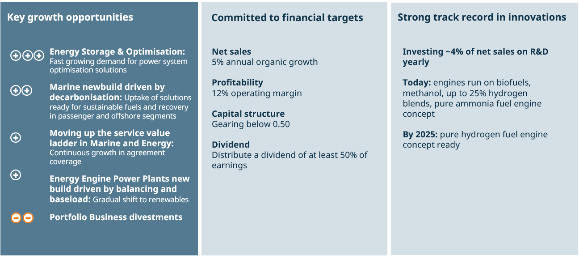Select the Energy Storage & Optimisation heading
Screen dimensions: 579x259
pos(117,52)
